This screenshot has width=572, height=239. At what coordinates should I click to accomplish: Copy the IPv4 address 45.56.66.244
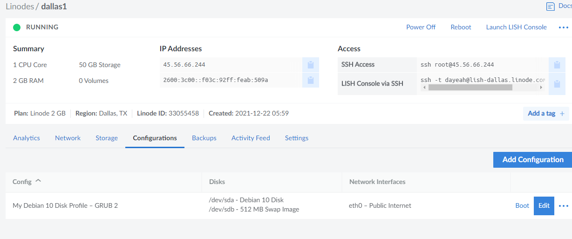click(x=311, y=65)
